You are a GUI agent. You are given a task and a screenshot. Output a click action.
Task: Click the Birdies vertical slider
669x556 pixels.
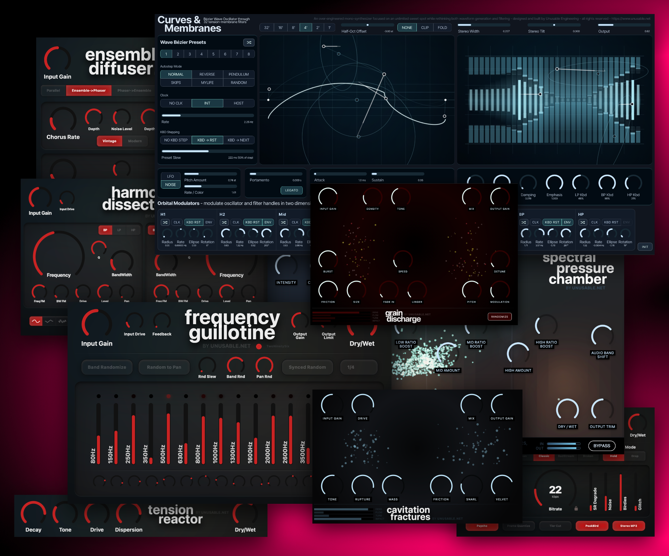coord(620,492)
